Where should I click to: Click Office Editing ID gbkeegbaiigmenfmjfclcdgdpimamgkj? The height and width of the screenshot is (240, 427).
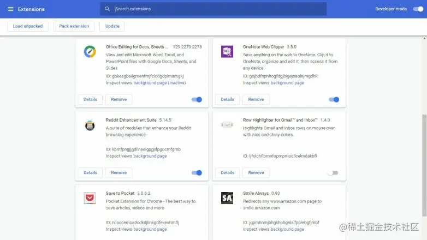(x=145, y=76)
